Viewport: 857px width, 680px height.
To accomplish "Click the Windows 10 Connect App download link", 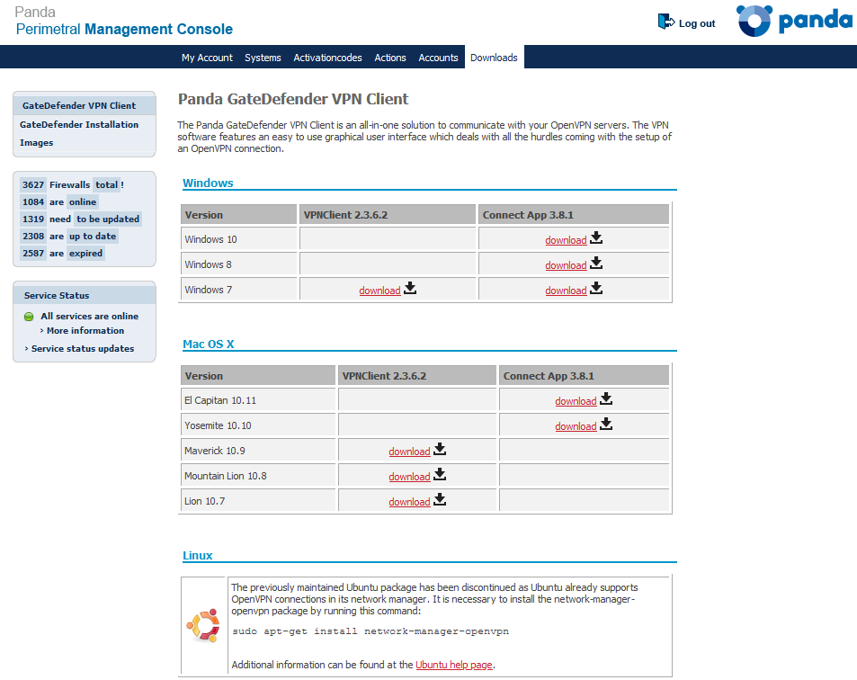I will pos(566,240).
